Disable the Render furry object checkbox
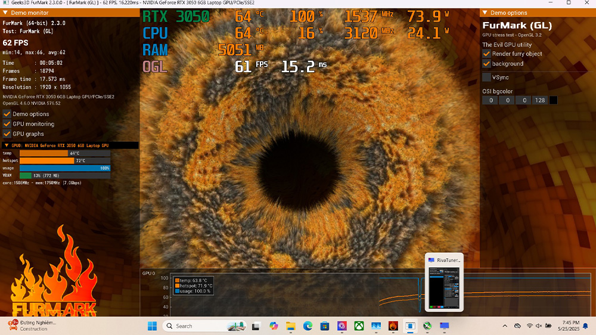 [486, 54]
